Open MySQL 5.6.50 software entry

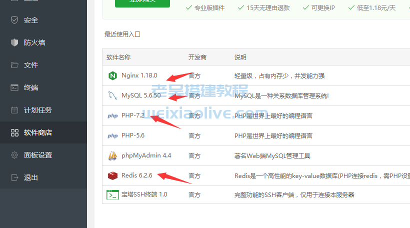click(141, 95)
